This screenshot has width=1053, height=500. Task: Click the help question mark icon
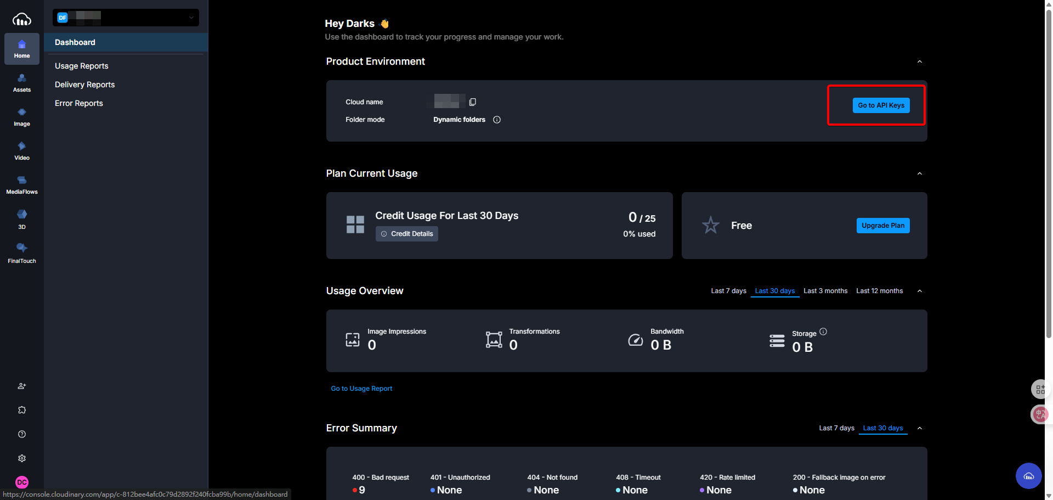pyautogui.click(x=22, y=434)
